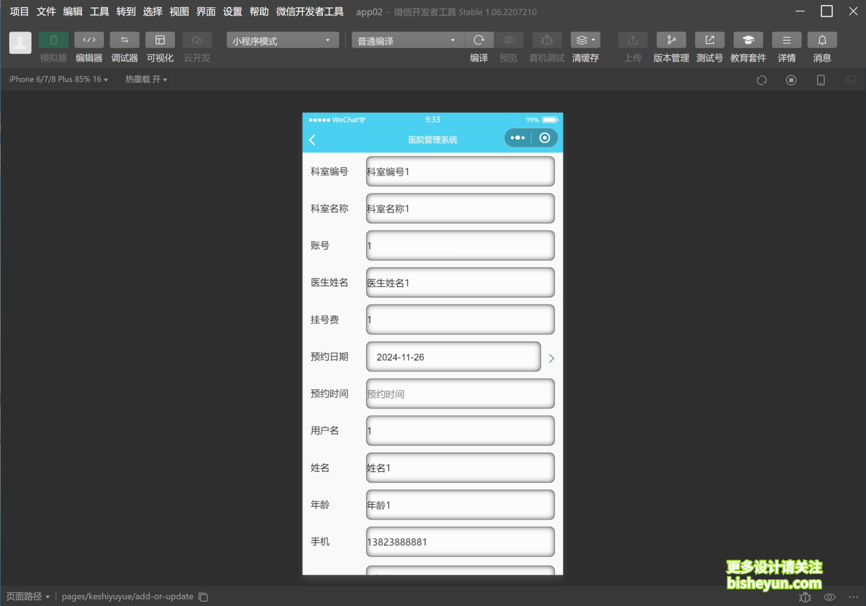Click the mini program close target icon
This screenshot has height=606, width=866.
[544, 138]
